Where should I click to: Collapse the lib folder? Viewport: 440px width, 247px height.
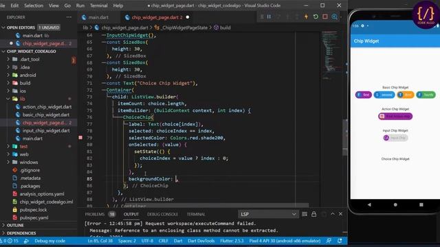click(x=8, y=99)
